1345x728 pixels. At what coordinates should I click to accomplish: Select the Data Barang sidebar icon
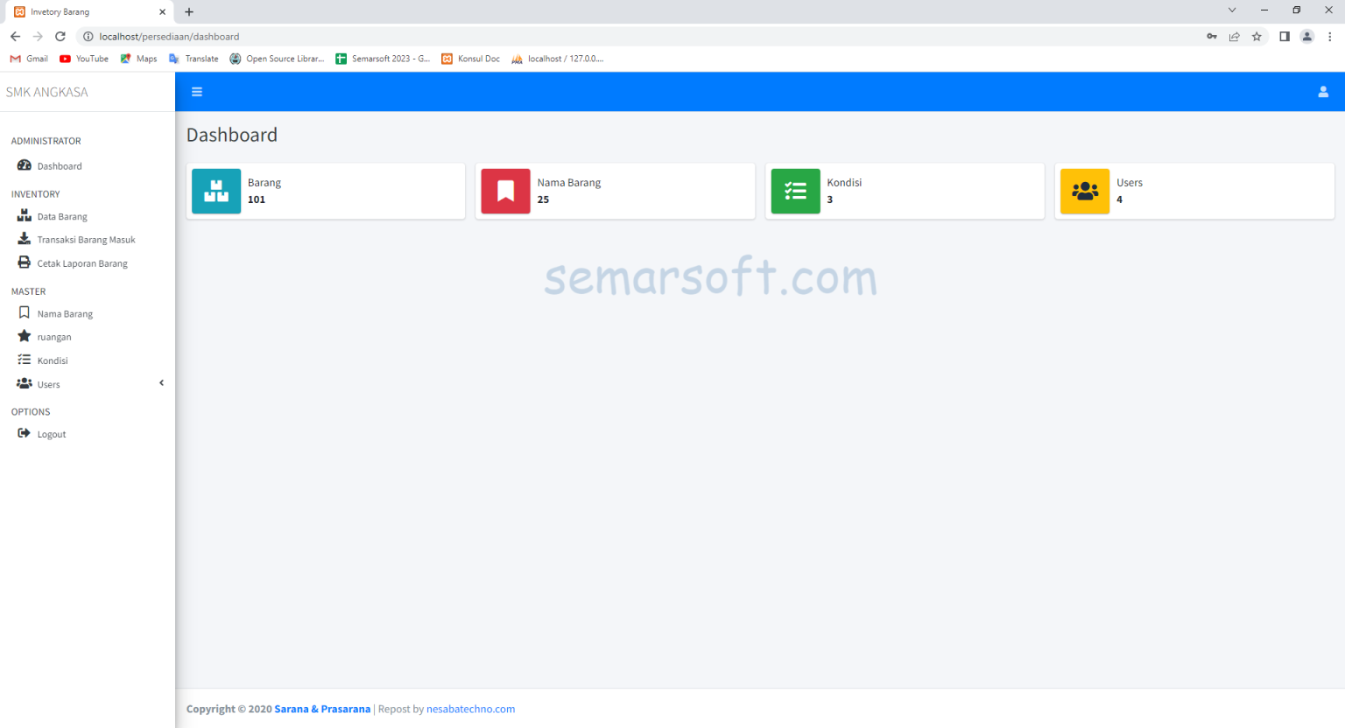coord(24,215)
